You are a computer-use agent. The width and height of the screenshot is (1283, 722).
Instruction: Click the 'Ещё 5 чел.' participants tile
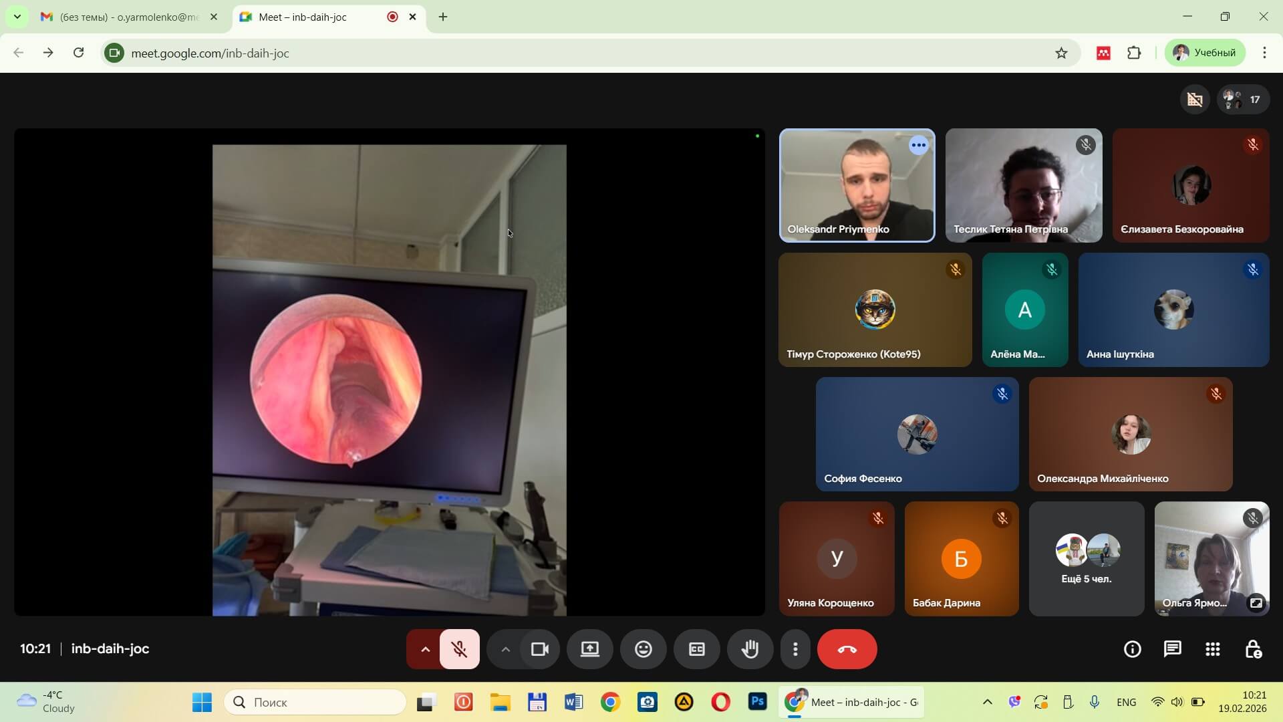click(x=1086, y=559)
